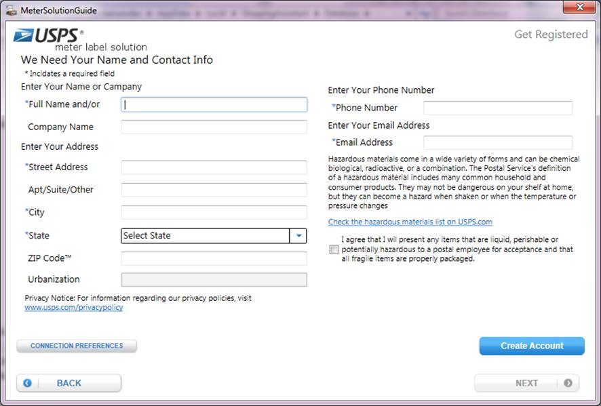The width and height of the screenshot is (601, 406).
Task: Go back with the BACK button
Action: click(69, 383)
